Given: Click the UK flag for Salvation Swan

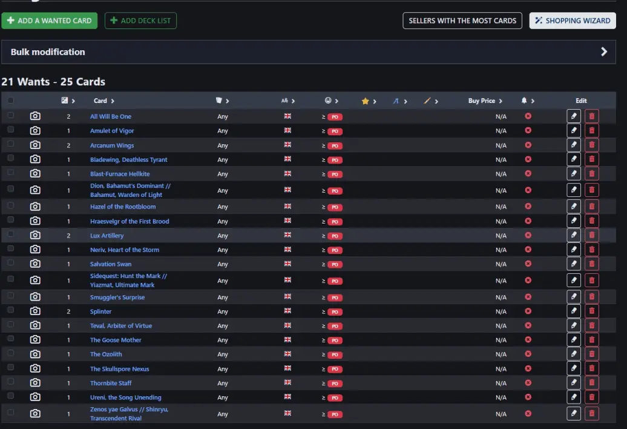Looking at the screenshot, I should coord(287,264).
